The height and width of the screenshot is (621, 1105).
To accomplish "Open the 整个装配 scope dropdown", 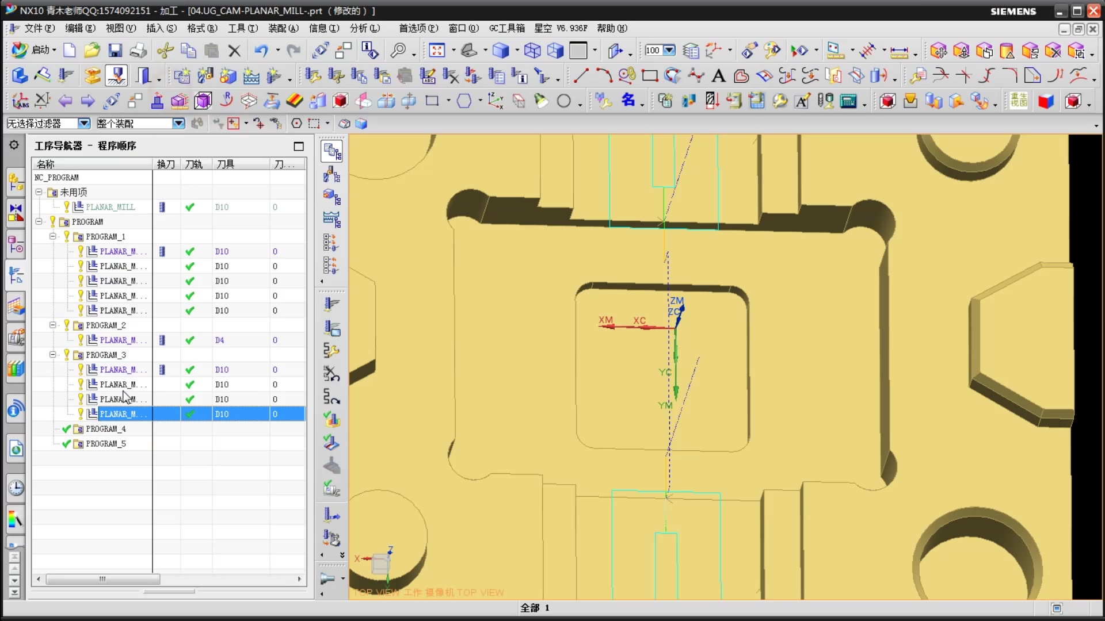I will [x=178, y=123].
